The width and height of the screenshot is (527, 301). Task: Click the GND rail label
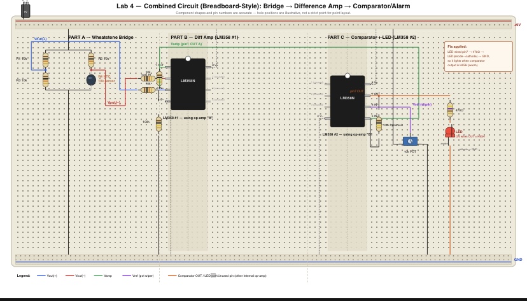tap(518, 260)
